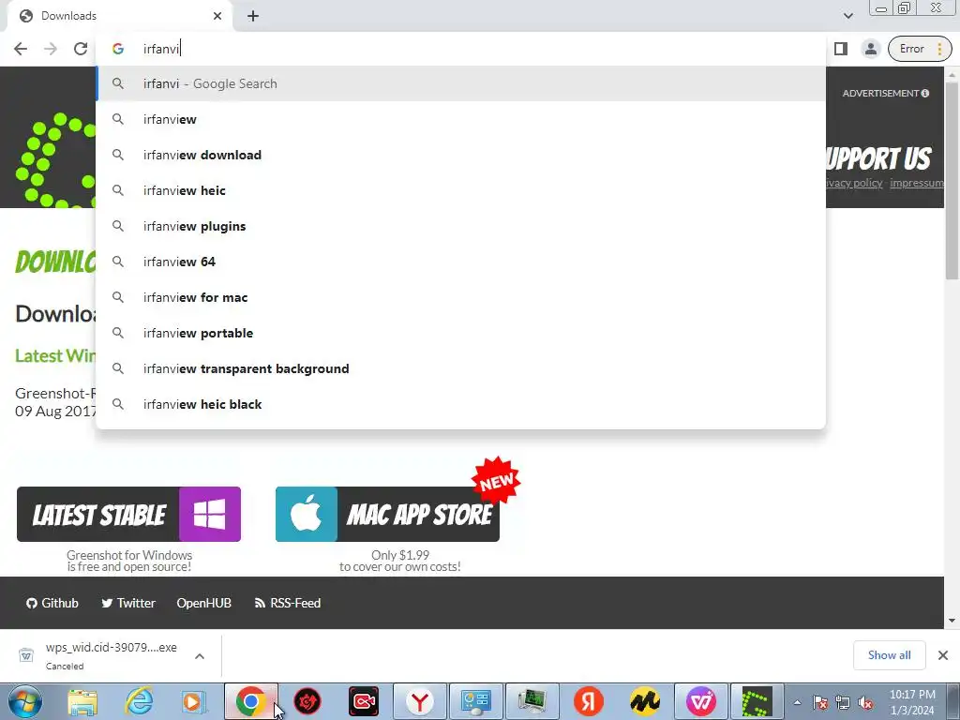This screenshot has width=960, height=720.
Task: Pick the 'irfanview plugins' suggestion
Action: point(460,226)
